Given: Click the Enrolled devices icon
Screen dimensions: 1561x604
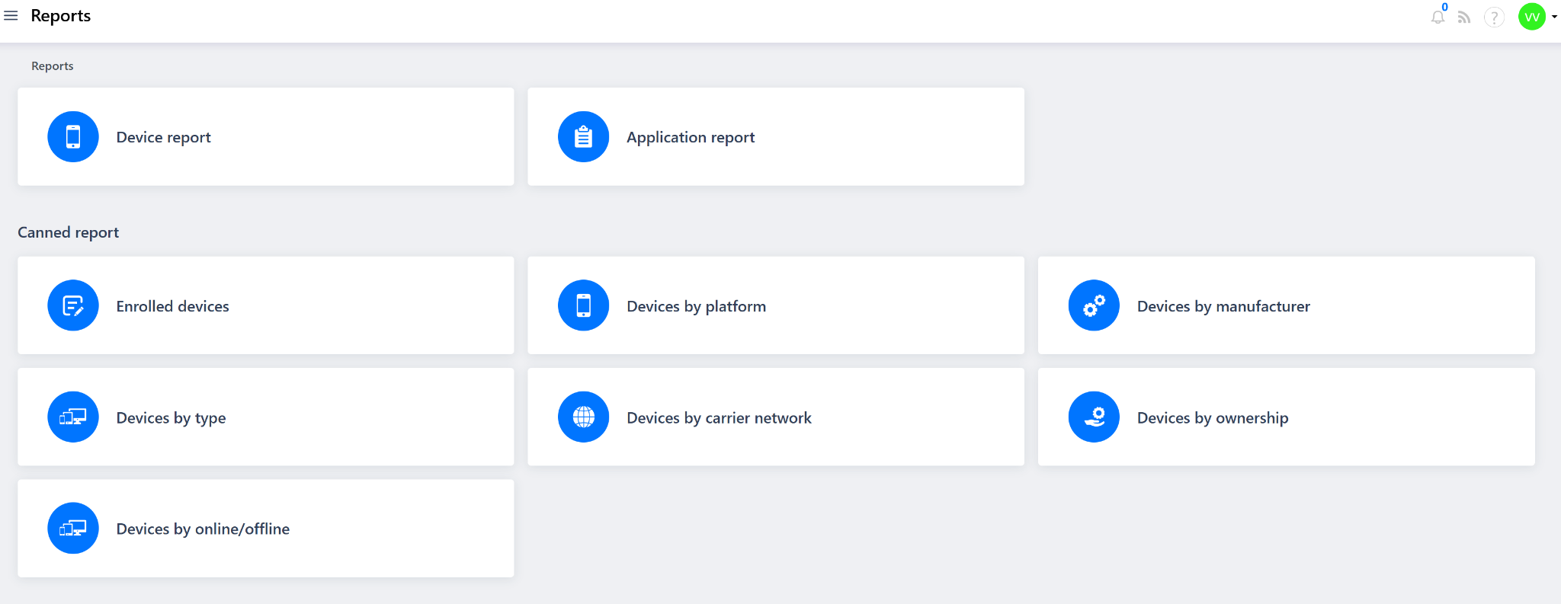Looking at the screenshot, I should point(73,305).
